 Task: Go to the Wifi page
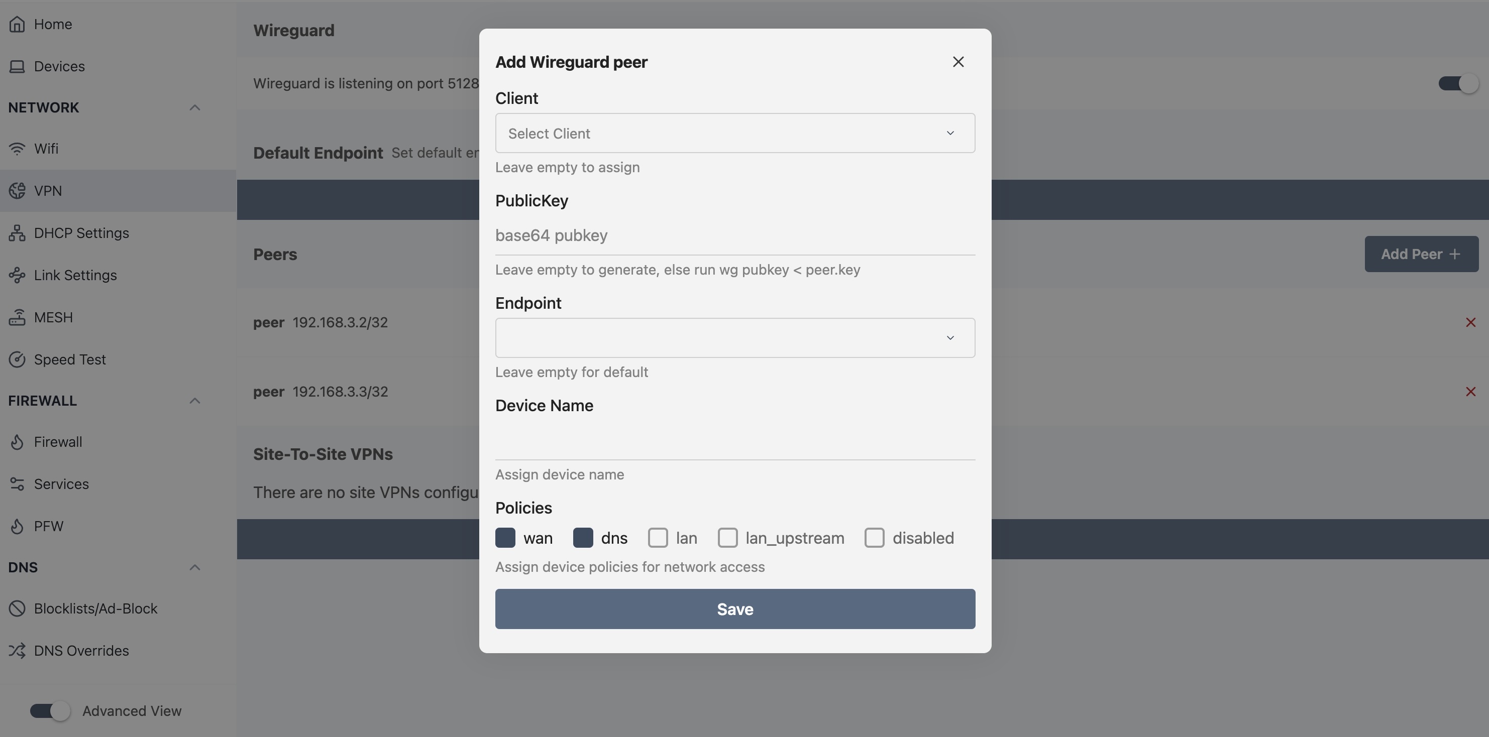[x=118, y=149]
